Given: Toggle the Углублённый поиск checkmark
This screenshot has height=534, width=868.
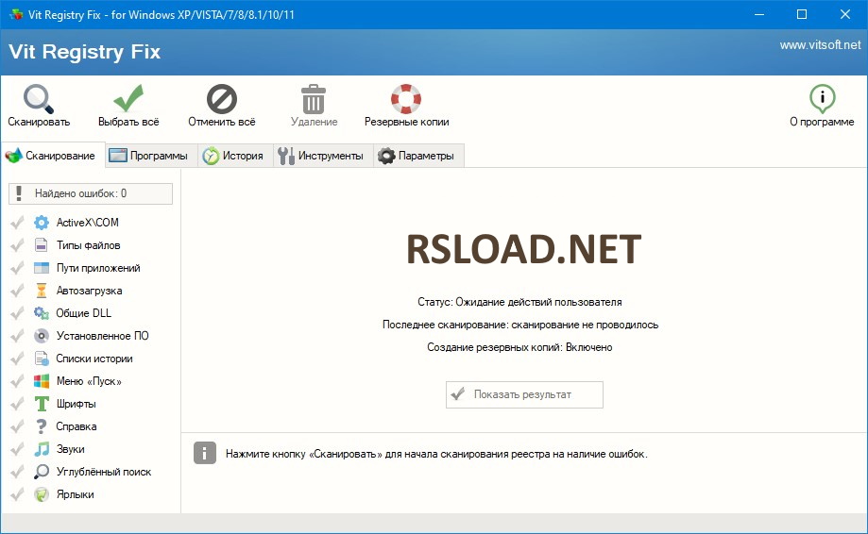Looking at the screenshot, I should click(17, 472).
